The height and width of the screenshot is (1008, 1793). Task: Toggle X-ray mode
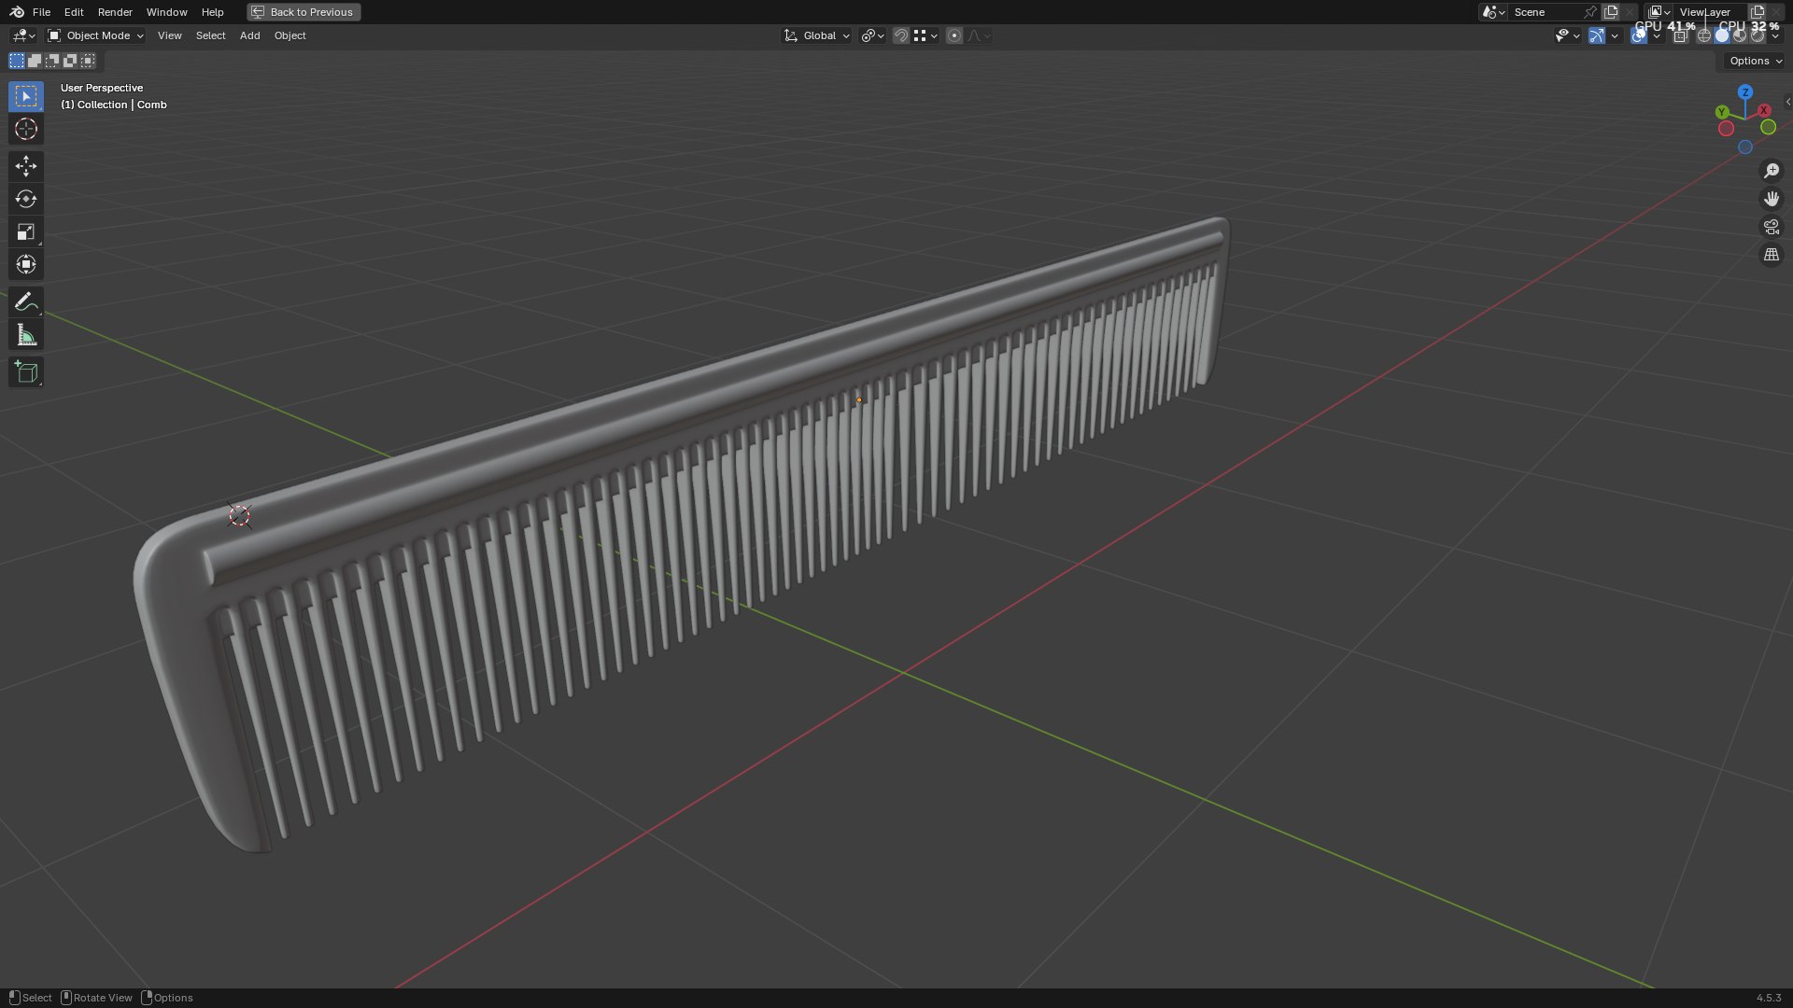tap(1680, 35)
